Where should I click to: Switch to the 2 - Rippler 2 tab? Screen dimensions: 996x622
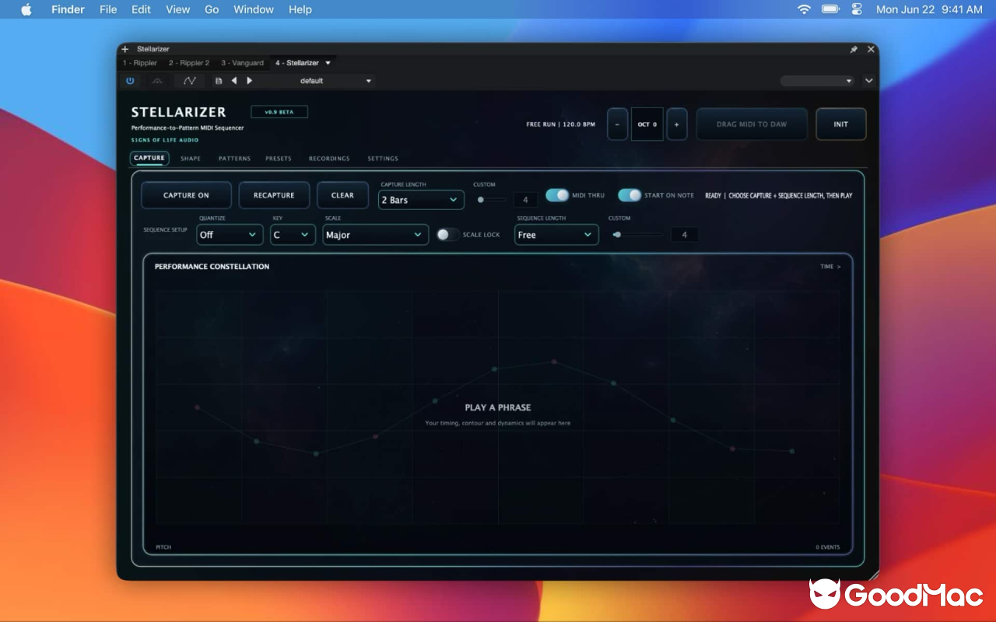[189, 63]
